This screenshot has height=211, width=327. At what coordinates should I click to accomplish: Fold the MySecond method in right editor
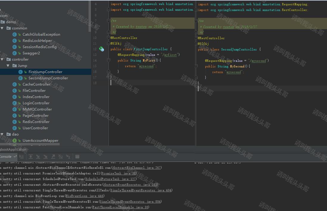tap(196, 66)
